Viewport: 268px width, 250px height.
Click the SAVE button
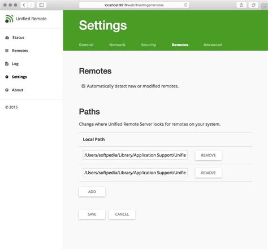(x=92, y=214)
